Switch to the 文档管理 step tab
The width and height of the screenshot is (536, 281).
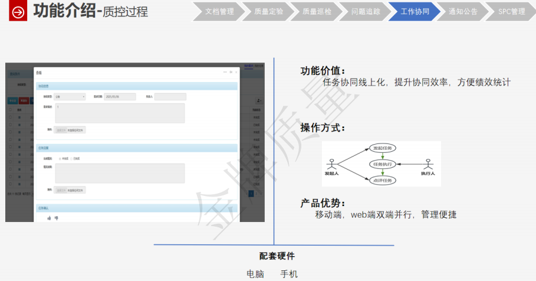(x=219, y=11)
